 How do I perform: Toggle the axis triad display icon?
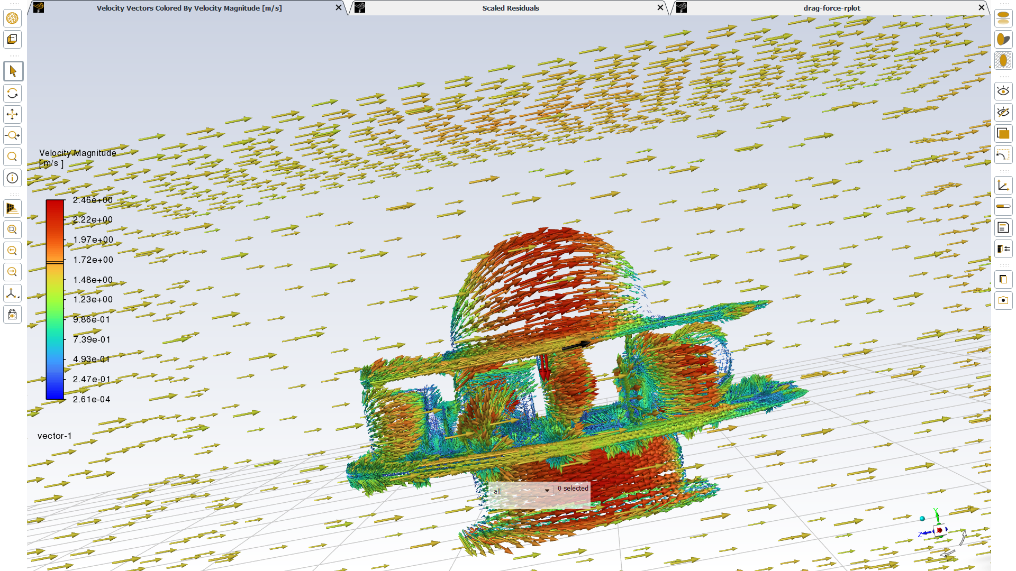click(1003, 185)
